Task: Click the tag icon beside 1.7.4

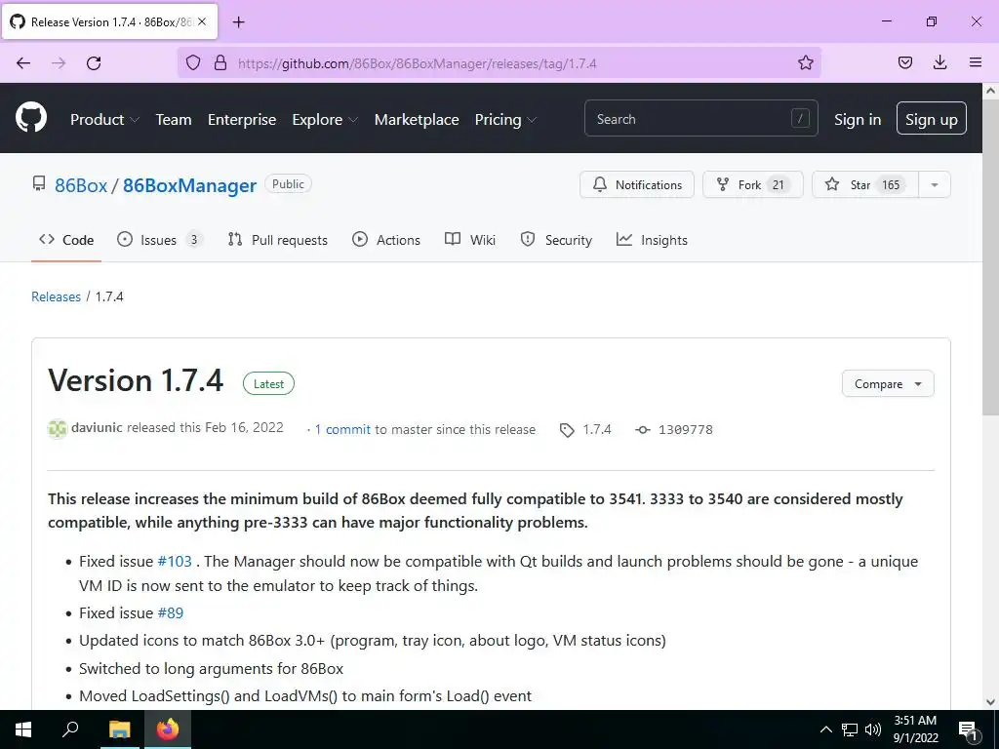Action: 567,430
